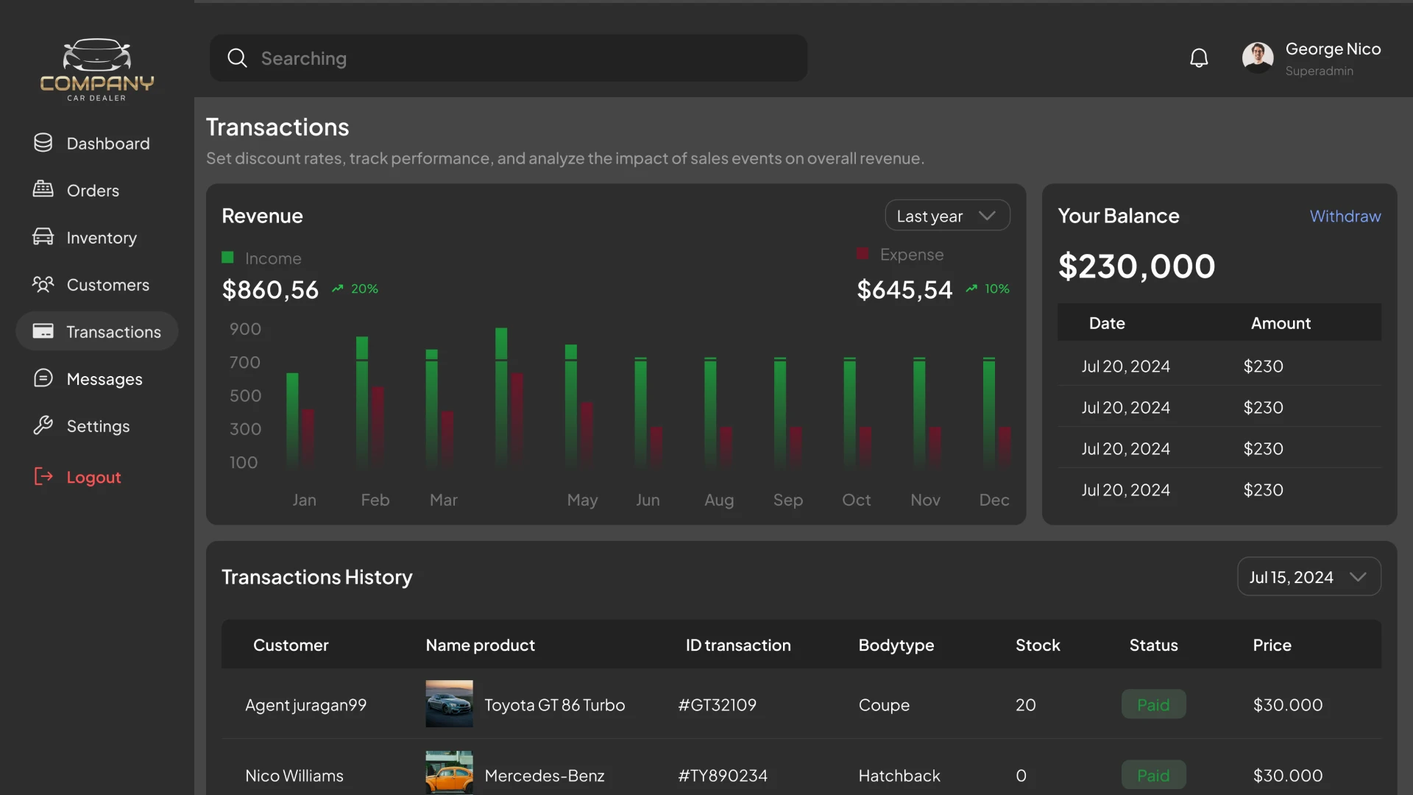Image resolution: width=1413 pixels, height=795 pixels.
Task: View the Customers section
Action: [108, 284]
